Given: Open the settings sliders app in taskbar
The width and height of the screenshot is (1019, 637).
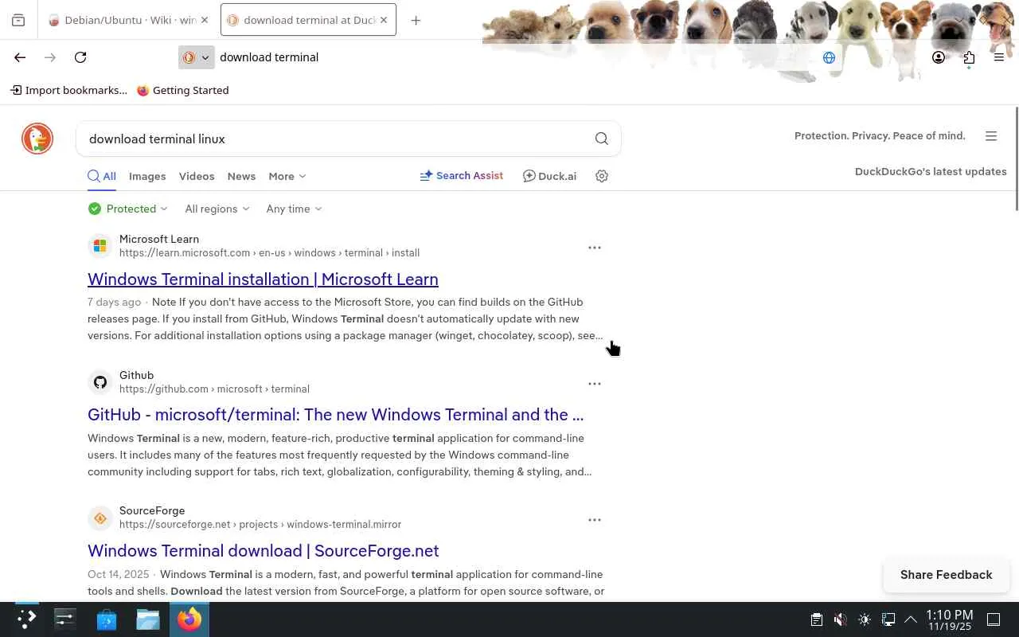Looking at the screenshot, I should tap(65, 619).
